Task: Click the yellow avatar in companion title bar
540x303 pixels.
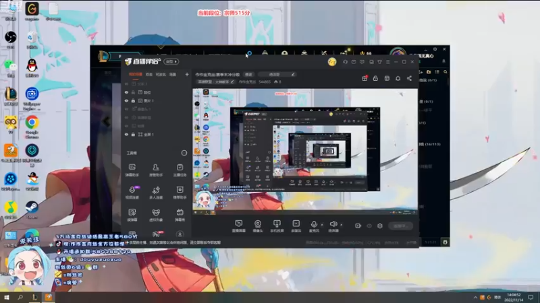Action: pyautogui.click(x=332, y=62)
